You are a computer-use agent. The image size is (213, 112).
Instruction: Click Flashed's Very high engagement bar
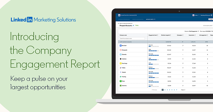[154, 73]
